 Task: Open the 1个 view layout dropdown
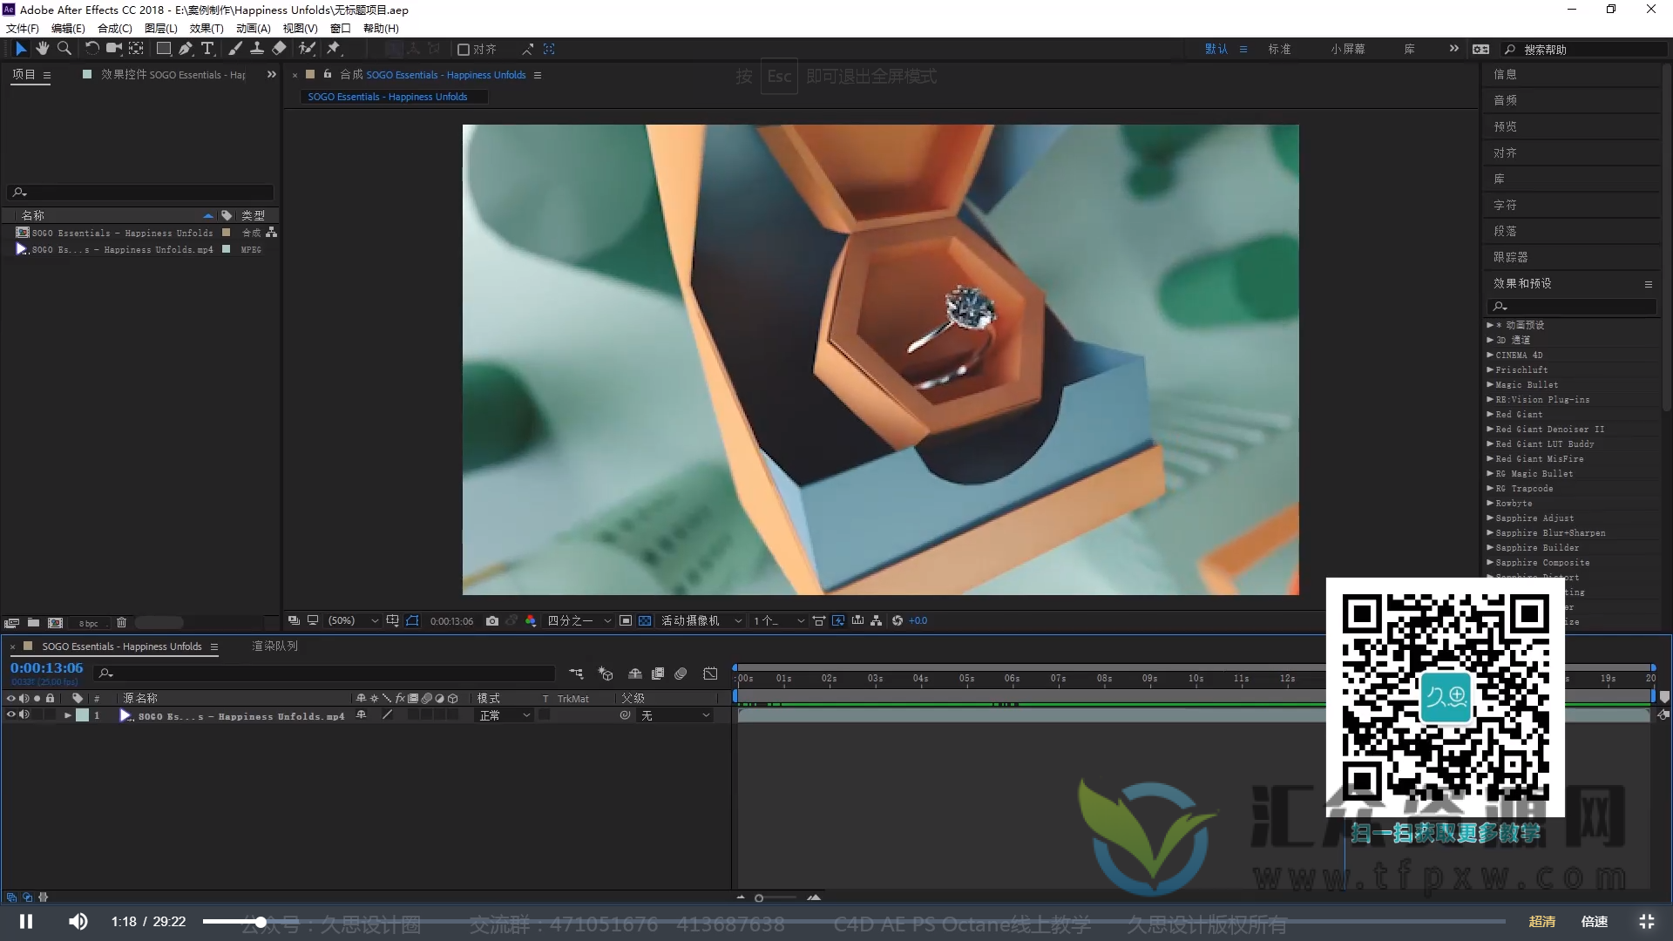point(779,620)
